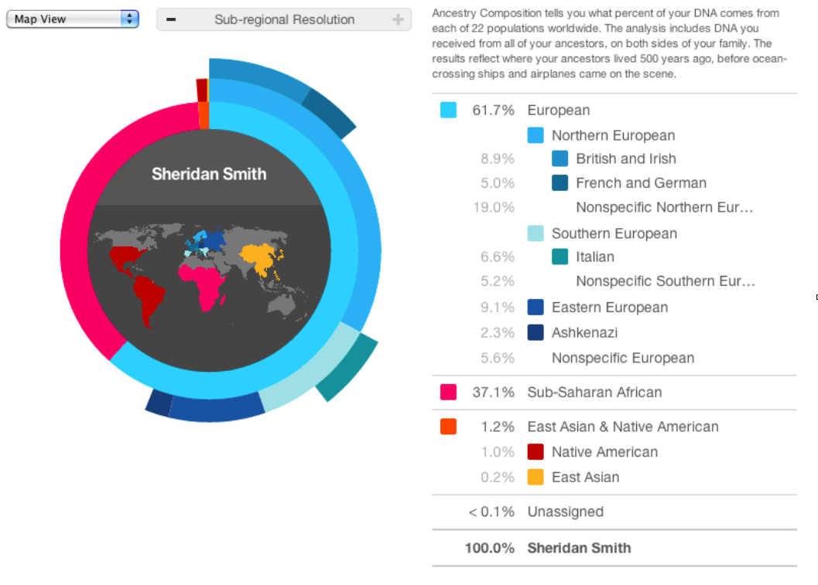
Task: Select the Sub-Saharan African swatch
Action: click(x=448, y=393)
